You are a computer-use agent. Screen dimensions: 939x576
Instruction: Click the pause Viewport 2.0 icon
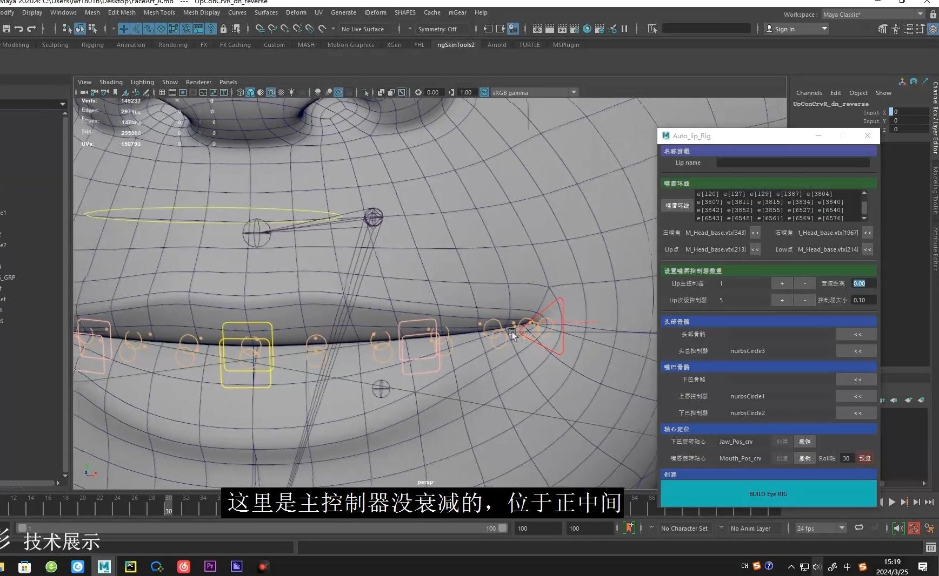624,29
